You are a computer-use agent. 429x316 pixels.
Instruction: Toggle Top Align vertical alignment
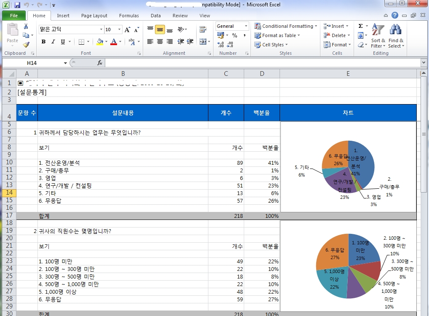click(x=150, y=29)
